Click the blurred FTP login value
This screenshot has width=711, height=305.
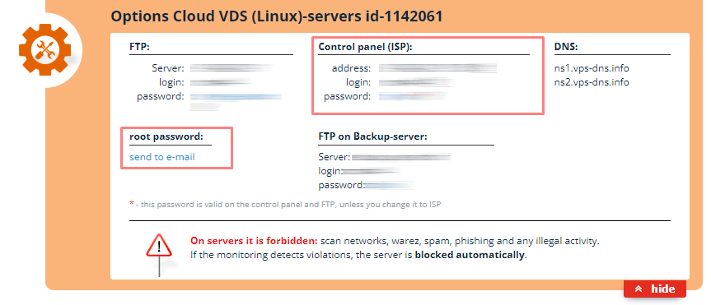[x=220, y=82]
